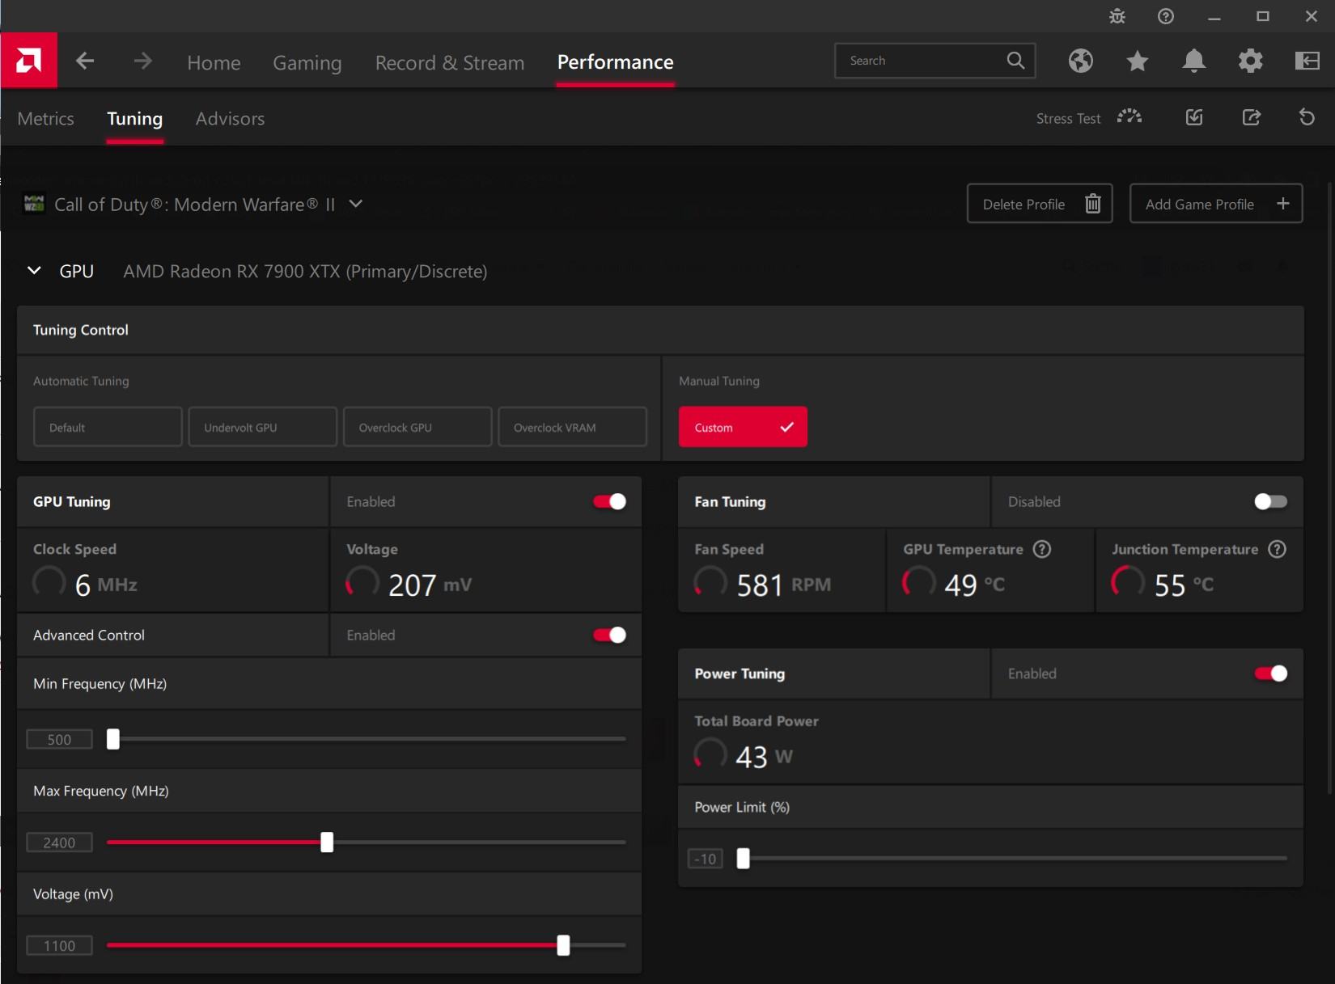Open the Gaming tab
The width and height of the screenshot is (1335, 984).
click(x=307, y=62)
